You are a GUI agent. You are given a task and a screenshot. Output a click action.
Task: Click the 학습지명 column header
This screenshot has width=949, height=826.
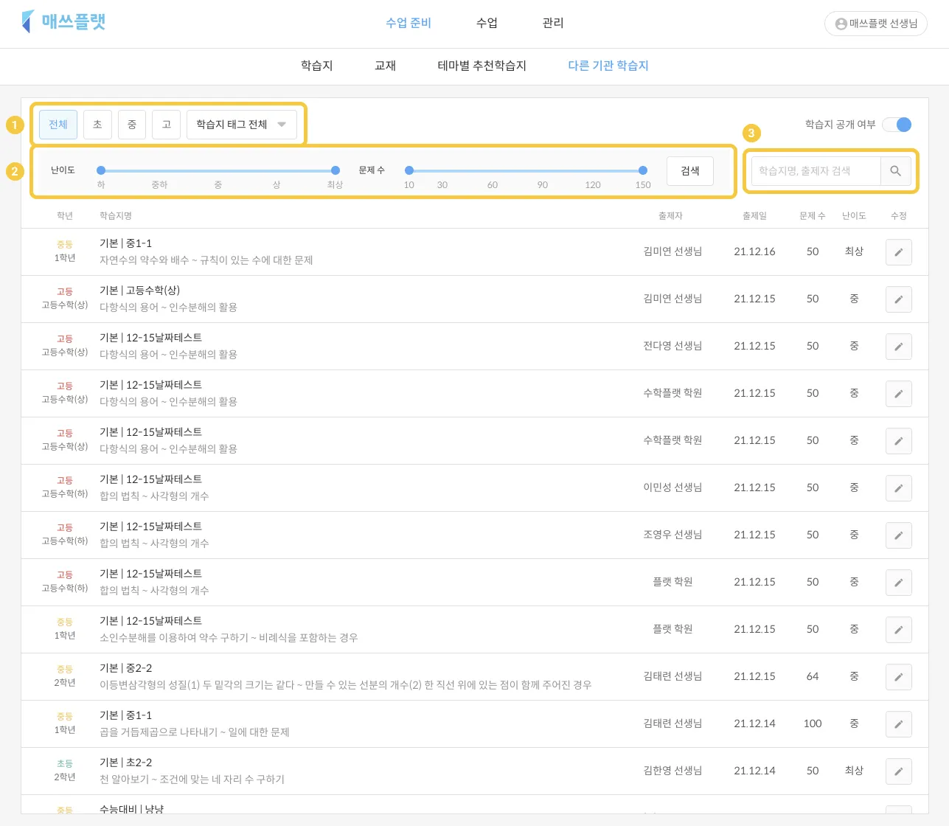click(x=116, y=216)
